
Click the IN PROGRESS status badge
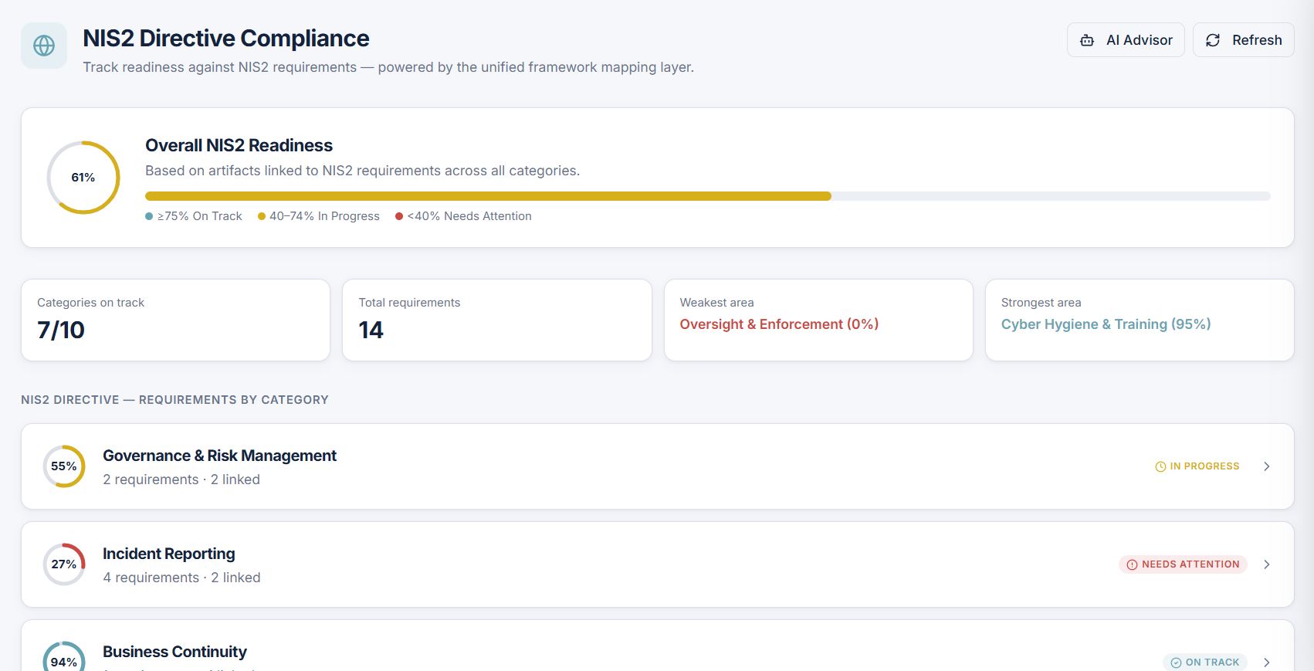point(1197,466)
